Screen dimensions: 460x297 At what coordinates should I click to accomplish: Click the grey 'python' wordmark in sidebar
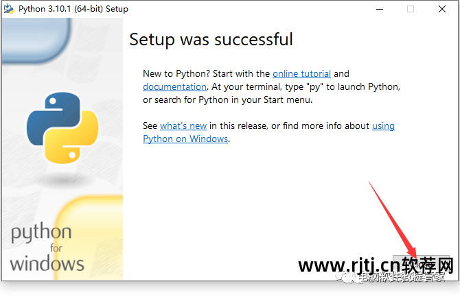(41, 233)
